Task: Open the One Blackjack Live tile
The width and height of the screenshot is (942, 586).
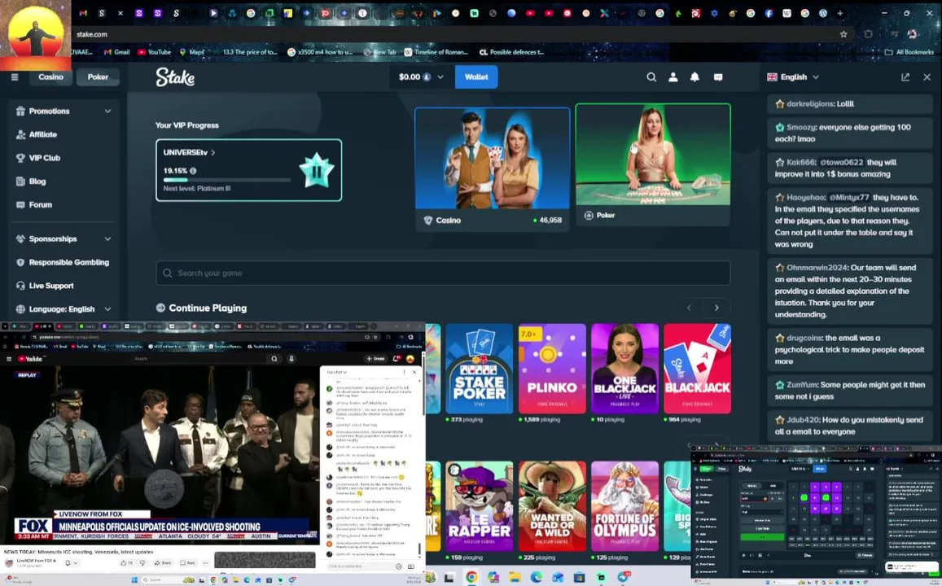Action: [x=624, y=369]
